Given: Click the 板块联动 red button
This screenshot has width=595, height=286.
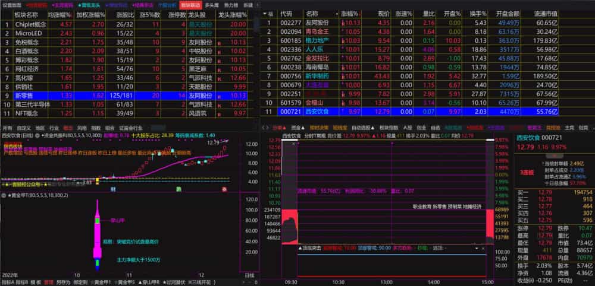Looking at the screenshot, I should click(190, 5).
